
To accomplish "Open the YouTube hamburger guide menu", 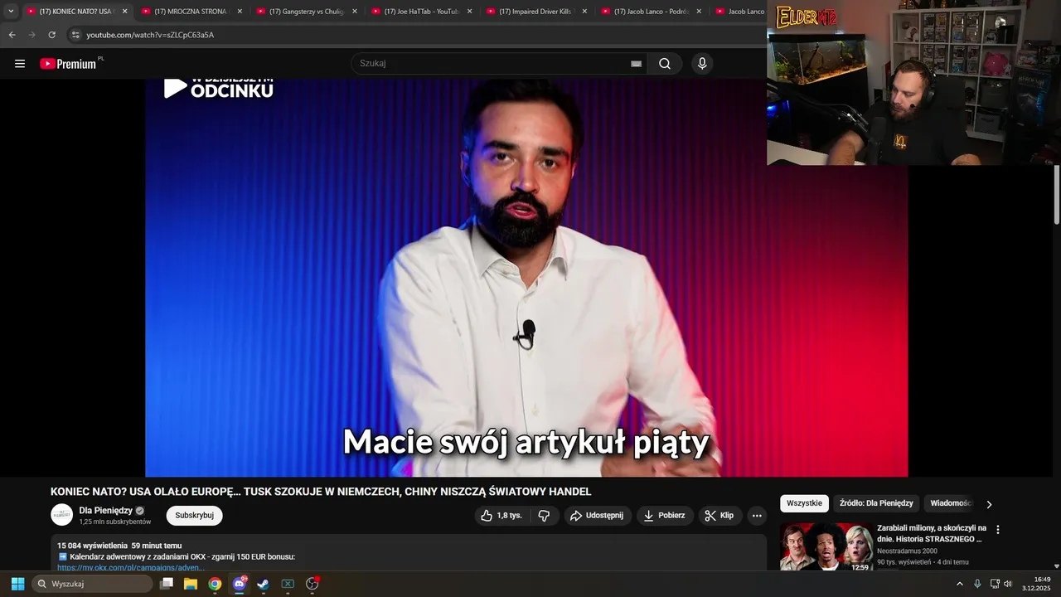I will tap(20, 64).
